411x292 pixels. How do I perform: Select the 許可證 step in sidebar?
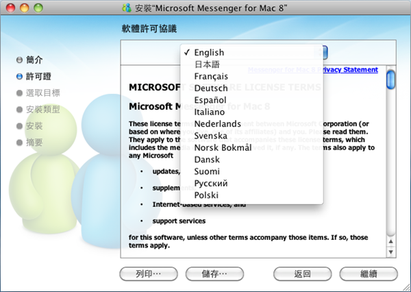point(34,76)
